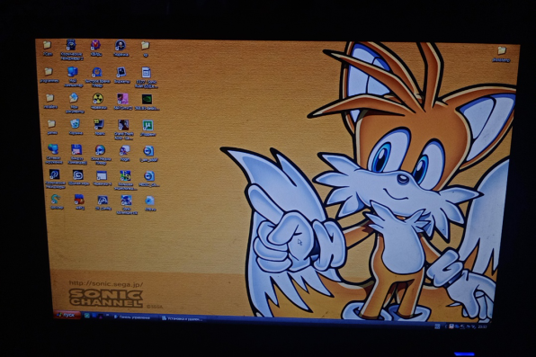Launch Sonic Adventure DX shortcut
536x357 pixels.
127,204
